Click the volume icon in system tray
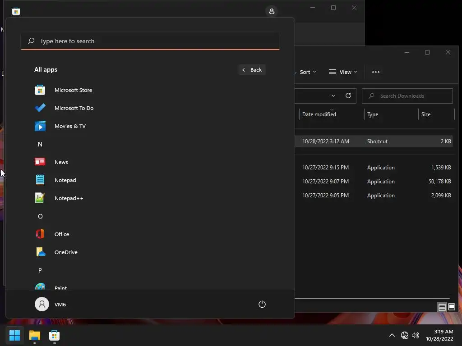Image resolution: width=462 pixels, height=346 pixels. [416, 335]
